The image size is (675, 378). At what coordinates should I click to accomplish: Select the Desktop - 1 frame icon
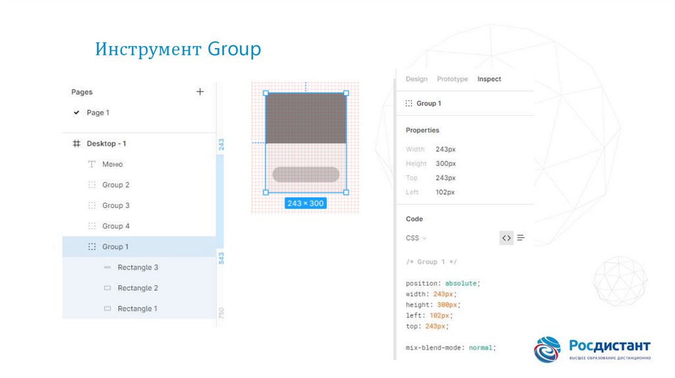tap(76, 144)
